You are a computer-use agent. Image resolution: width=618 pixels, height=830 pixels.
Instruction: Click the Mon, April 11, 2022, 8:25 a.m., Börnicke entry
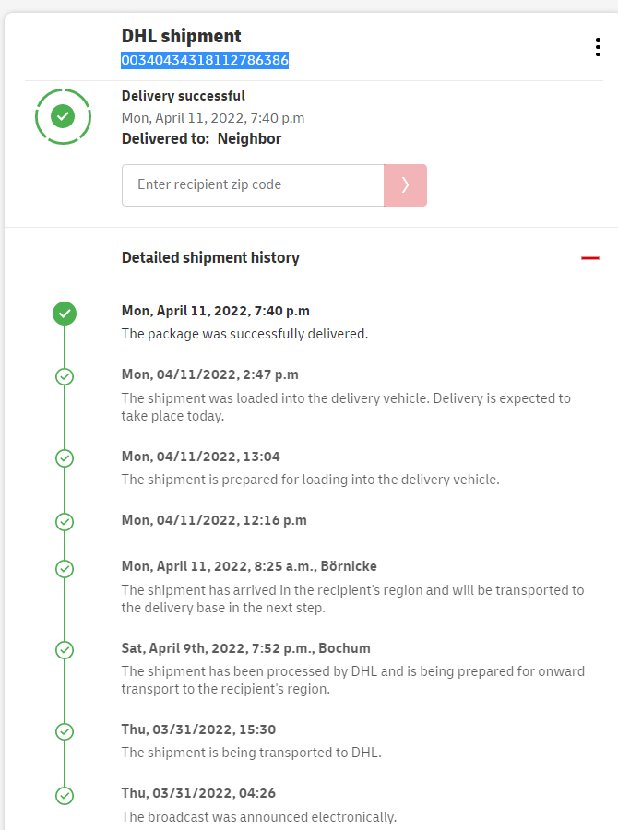click(x=249, y=566)
